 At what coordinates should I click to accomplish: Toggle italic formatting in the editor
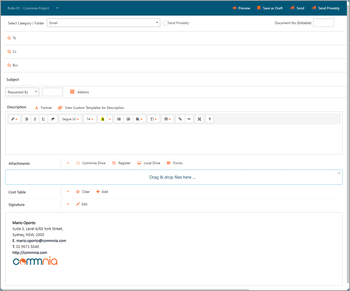tap(35, 119)
